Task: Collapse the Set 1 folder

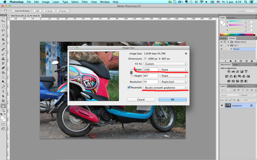Action: click(x=228, y=46)
